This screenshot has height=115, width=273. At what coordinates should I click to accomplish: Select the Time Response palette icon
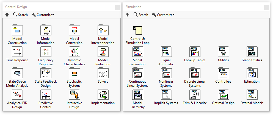coord(17,52)
